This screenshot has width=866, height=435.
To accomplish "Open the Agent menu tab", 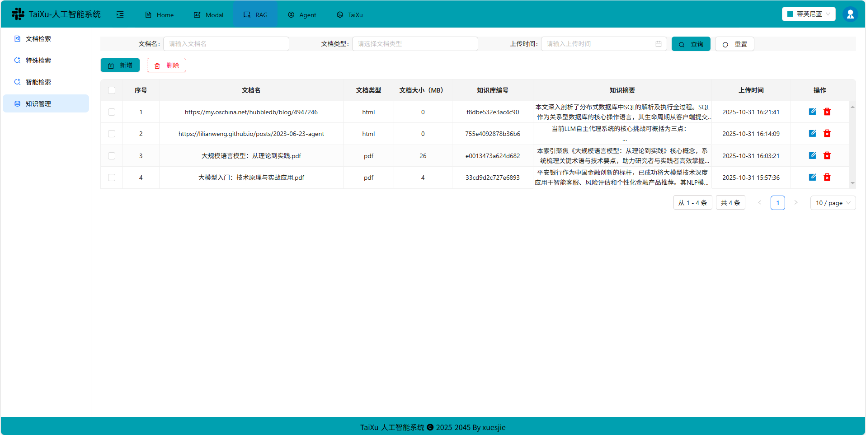I will pos(302,15).
